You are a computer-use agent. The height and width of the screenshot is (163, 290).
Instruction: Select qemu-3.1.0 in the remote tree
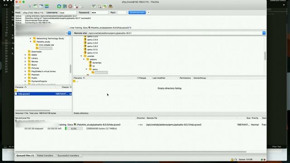92,49
